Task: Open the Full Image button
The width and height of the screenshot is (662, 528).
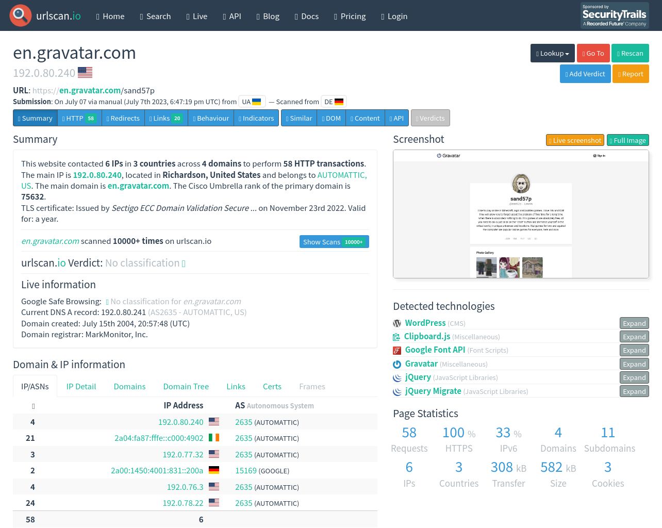Action: click(x=628, y=140)
